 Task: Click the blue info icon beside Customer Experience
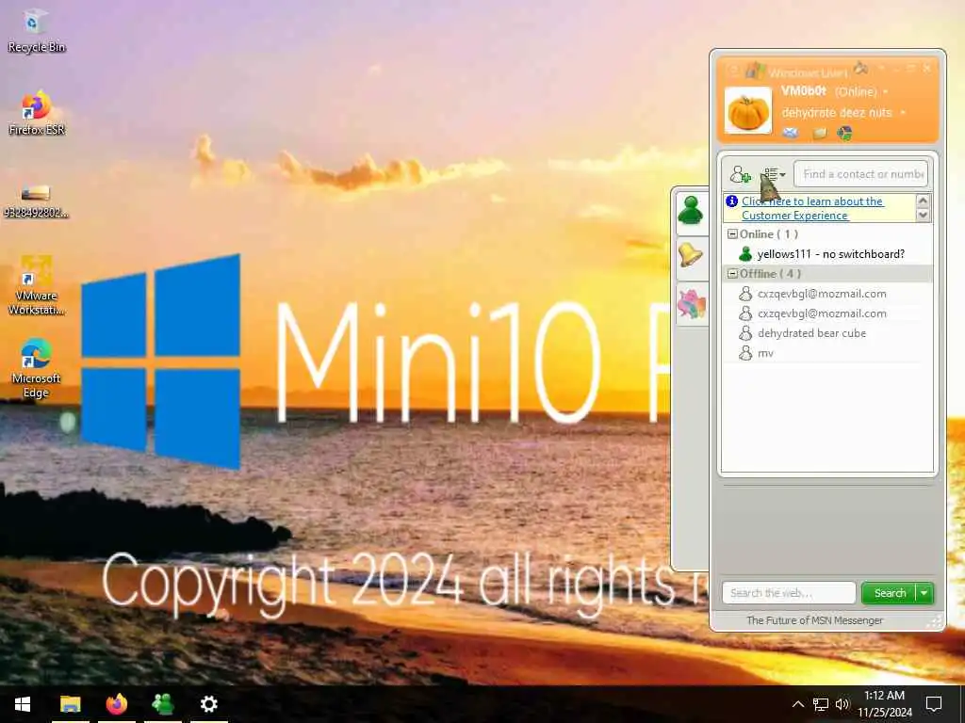(x=731, y=201)
